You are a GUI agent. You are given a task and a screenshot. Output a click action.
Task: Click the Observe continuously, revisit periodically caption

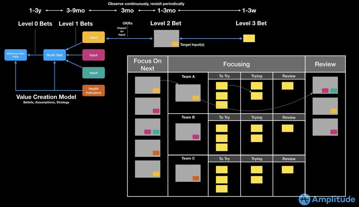pyautogui.click(x=146, y=4)
